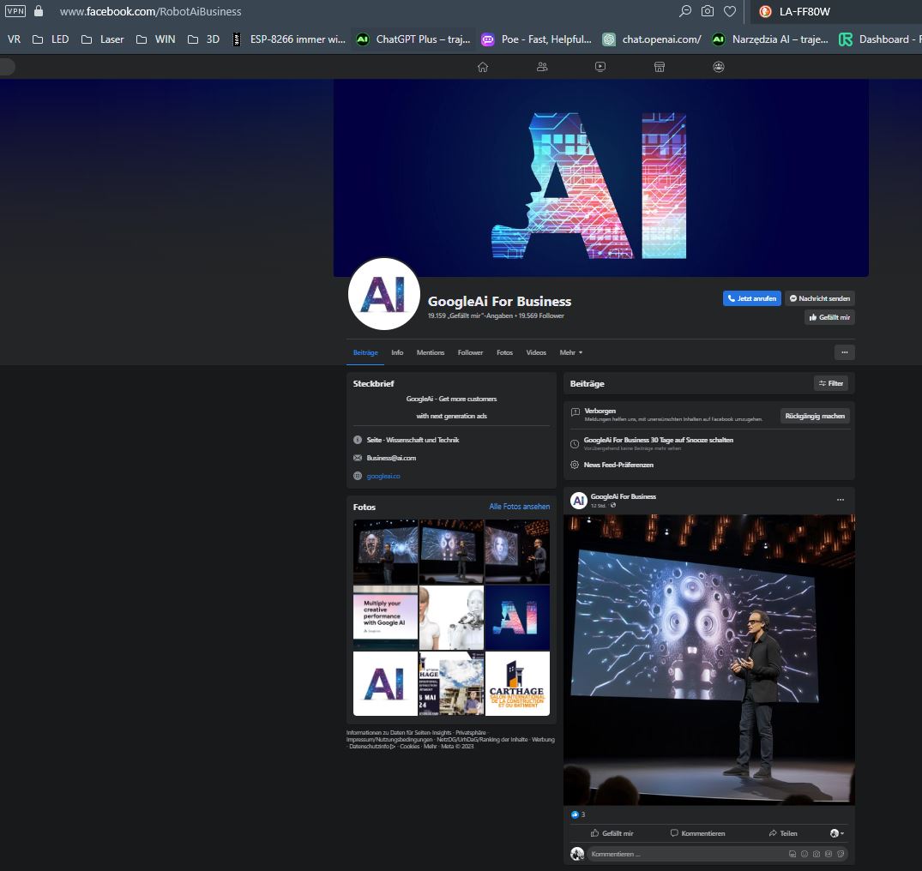Click the emoji icon in comment box
Image resolution: width=922 pixels, height=871 pixels.
[804, 854]
